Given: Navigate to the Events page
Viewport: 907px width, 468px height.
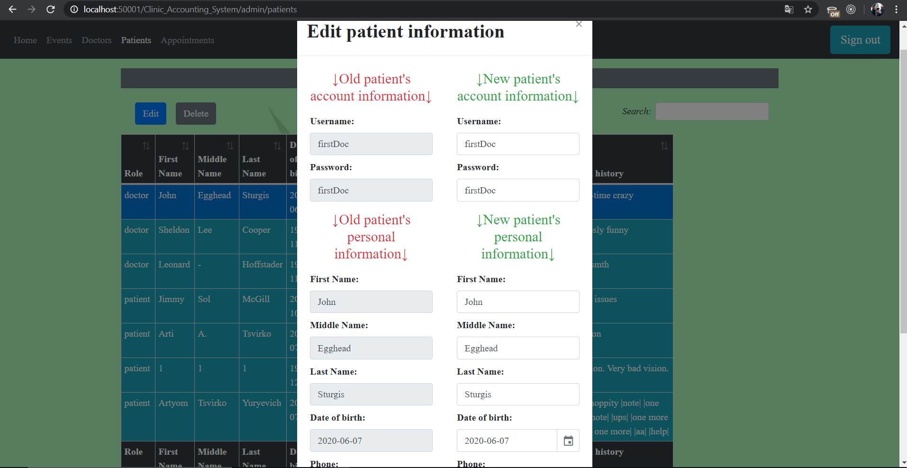Looking at the screenshot, I should coord(59,40).
